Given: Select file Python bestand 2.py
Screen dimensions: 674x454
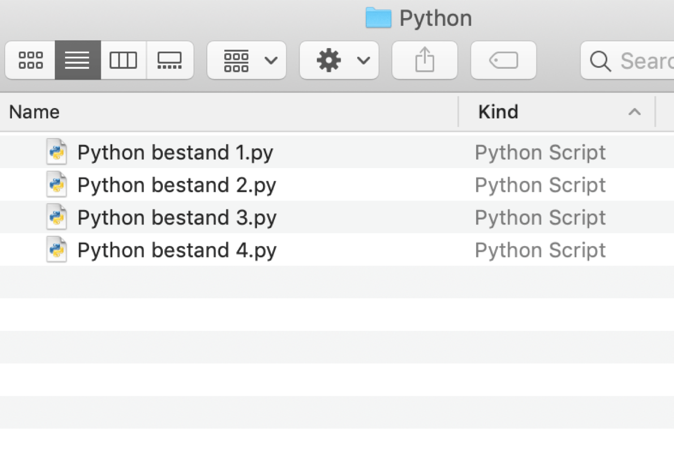Looking at the screenshot, I should (176, 185).
